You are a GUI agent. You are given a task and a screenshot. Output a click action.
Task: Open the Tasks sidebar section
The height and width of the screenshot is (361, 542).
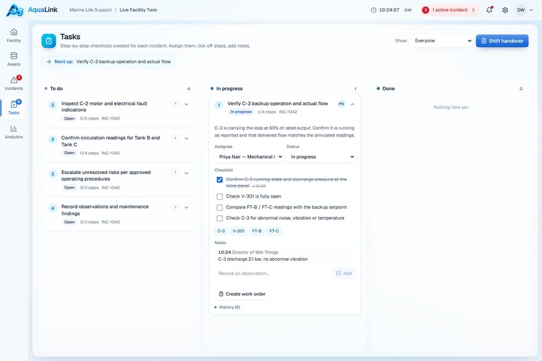tap(14, 108)
